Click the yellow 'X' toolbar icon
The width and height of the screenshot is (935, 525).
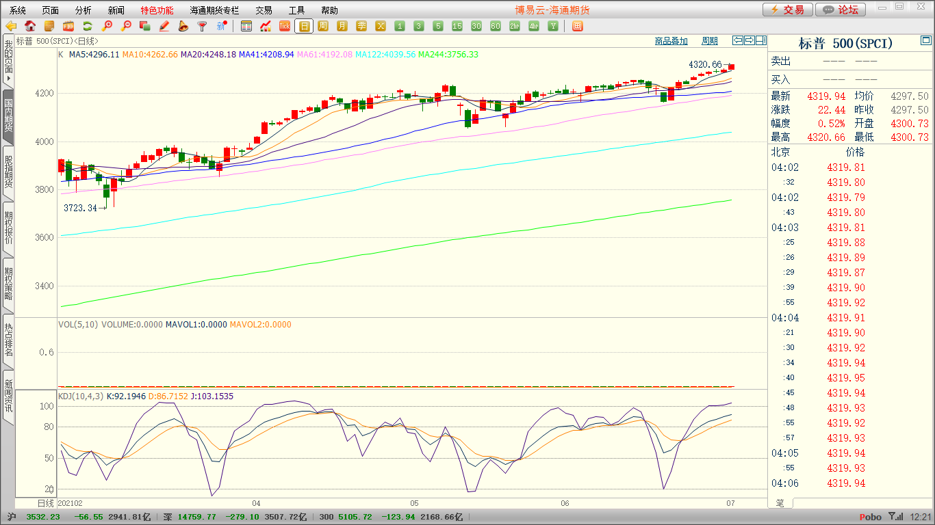coord(381,27)
